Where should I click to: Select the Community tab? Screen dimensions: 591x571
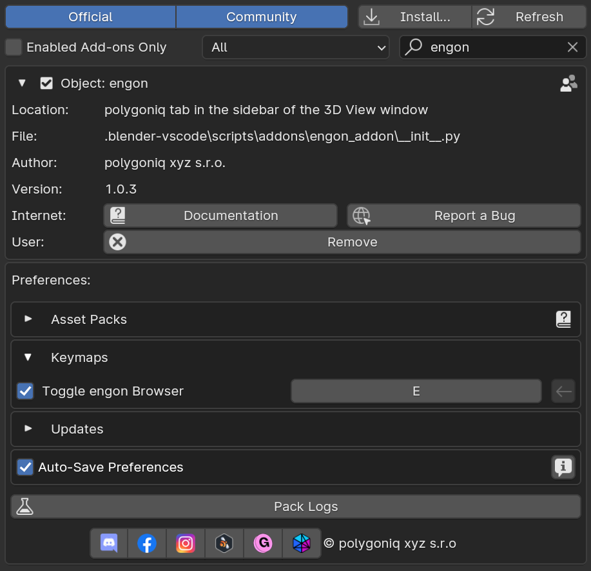[x=262, y=16]
